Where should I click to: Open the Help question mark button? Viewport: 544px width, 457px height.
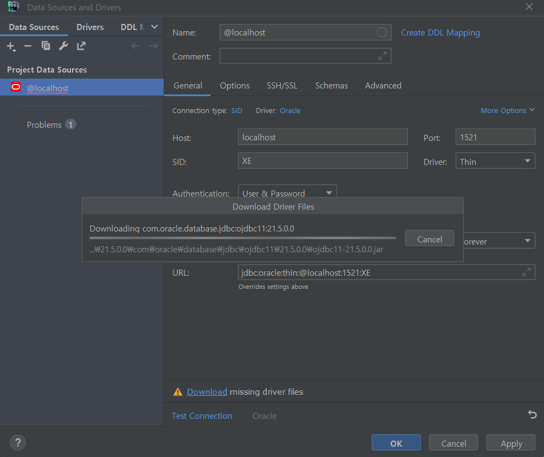(x=17, y=442)
